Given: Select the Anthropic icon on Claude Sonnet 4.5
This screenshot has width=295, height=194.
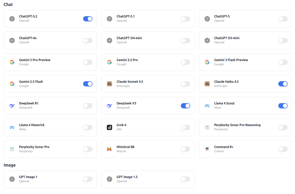Looking at the screenshot, I should [109, 84].
